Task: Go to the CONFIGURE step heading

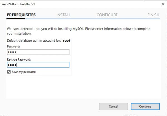Action: tap(107, 15)
